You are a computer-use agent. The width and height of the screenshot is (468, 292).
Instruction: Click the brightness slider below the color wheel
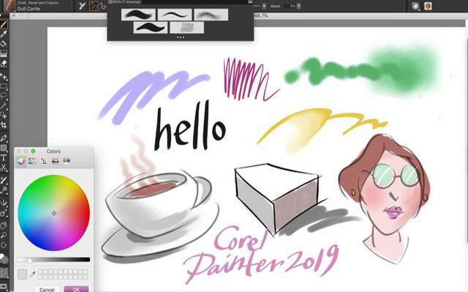click(x=53, y=259)
